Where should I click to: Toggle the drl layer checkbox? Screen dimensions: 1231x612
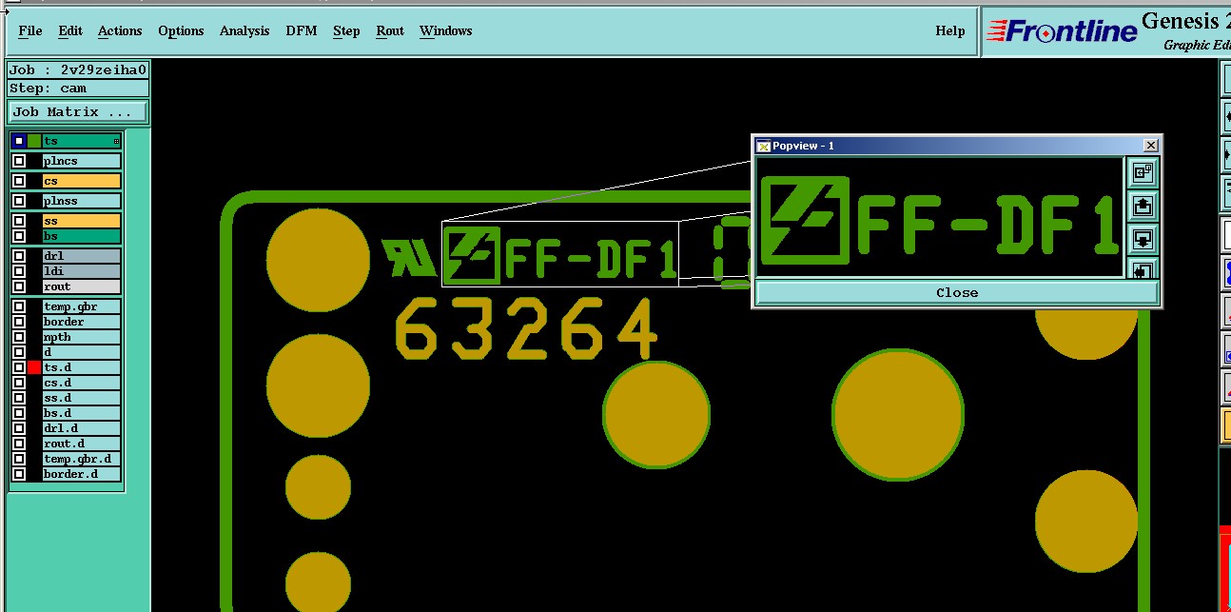[x=19, y=256]
